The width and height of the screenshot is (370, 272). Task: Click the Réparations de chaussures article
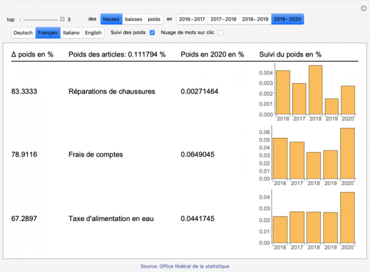pyautogui.click(x=111, y=92)
